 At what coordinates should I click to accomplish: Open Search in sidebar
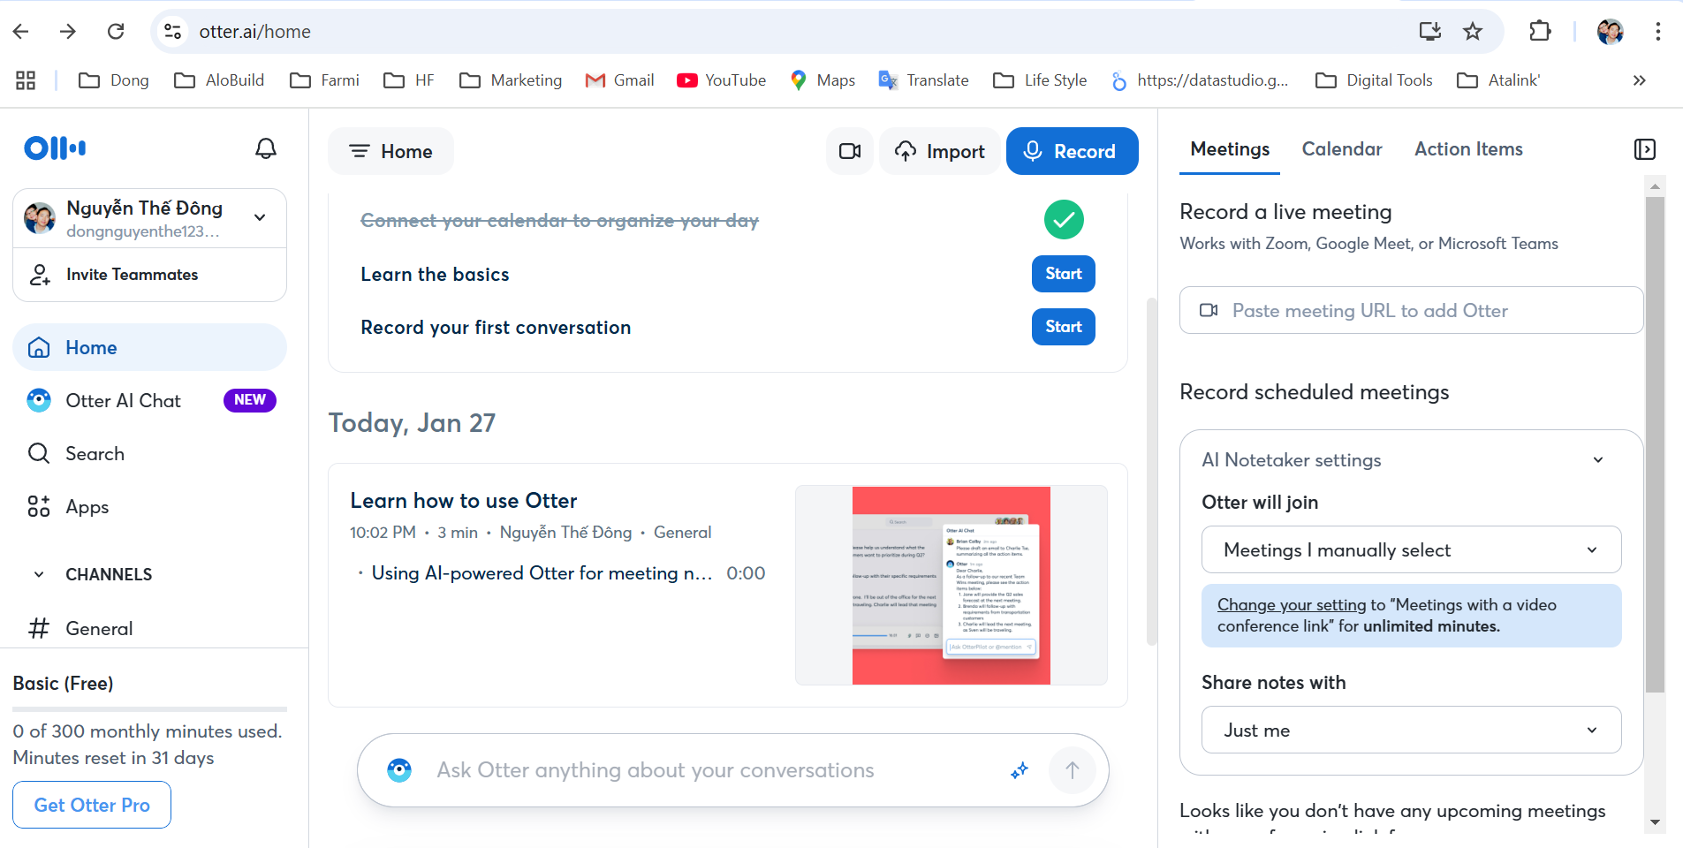pos(149,453)
